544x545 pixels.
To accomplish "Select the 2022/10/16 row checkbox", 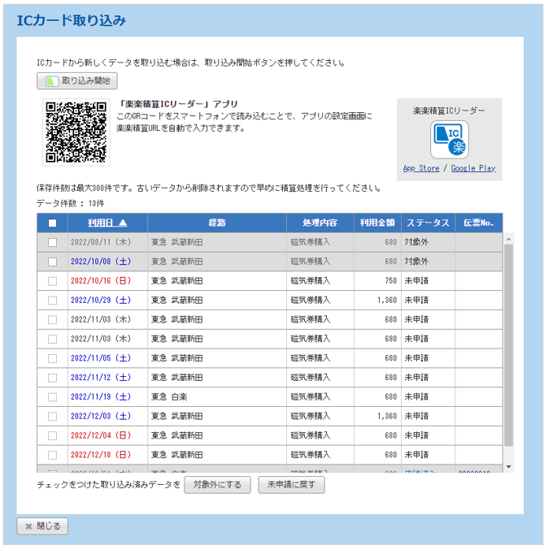I will [x=52, y=281].
